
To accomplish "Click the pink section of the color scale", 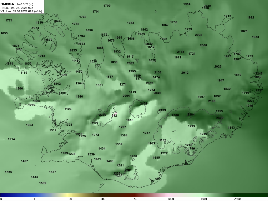I will [168, 195].
